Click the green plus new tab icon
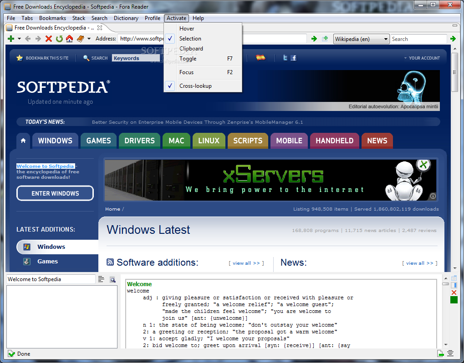 (11, 39)
